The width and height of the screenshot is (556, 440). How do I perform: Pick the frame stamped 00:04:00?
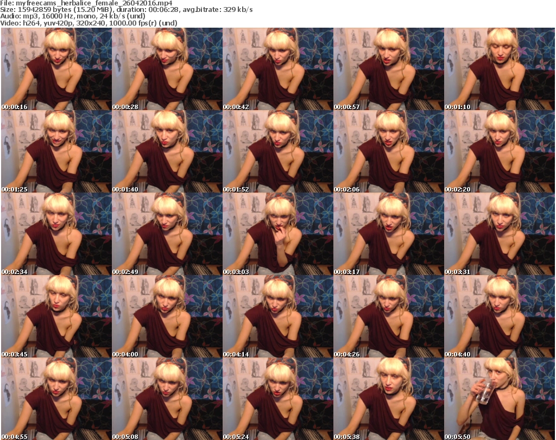167,316
